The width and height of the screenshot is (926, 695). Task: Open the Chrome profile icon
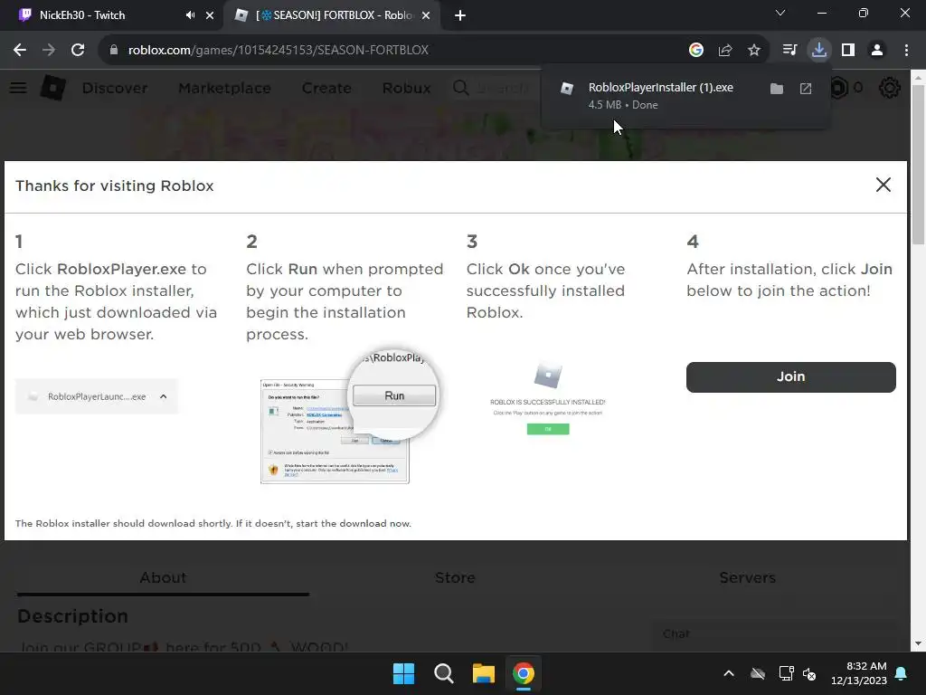pos(877,51)
